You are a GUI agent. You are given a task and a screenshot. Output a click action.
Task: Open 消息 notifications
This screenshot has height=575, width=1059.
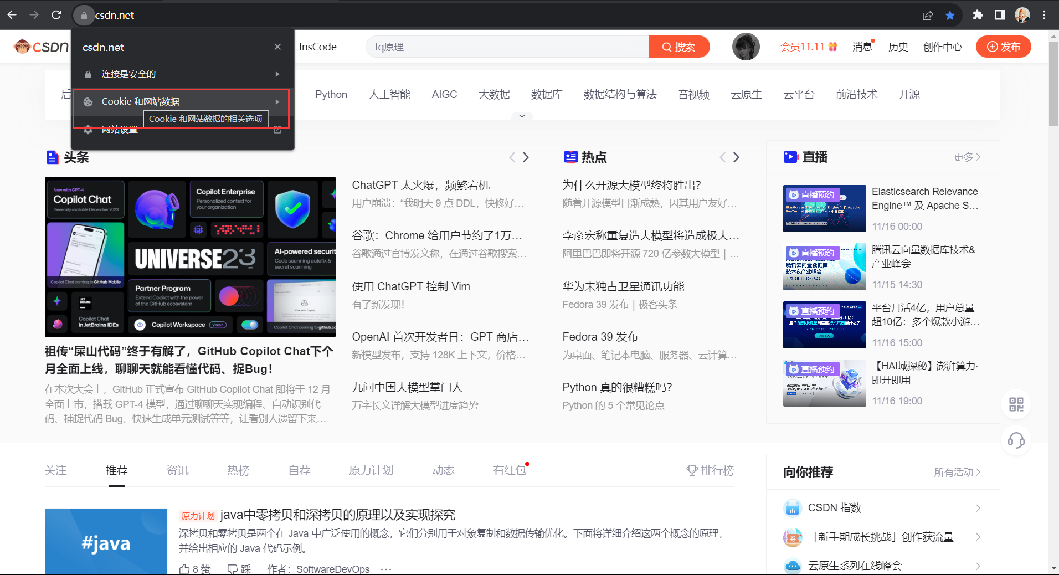pyautogui.click(x=862, y=47)
